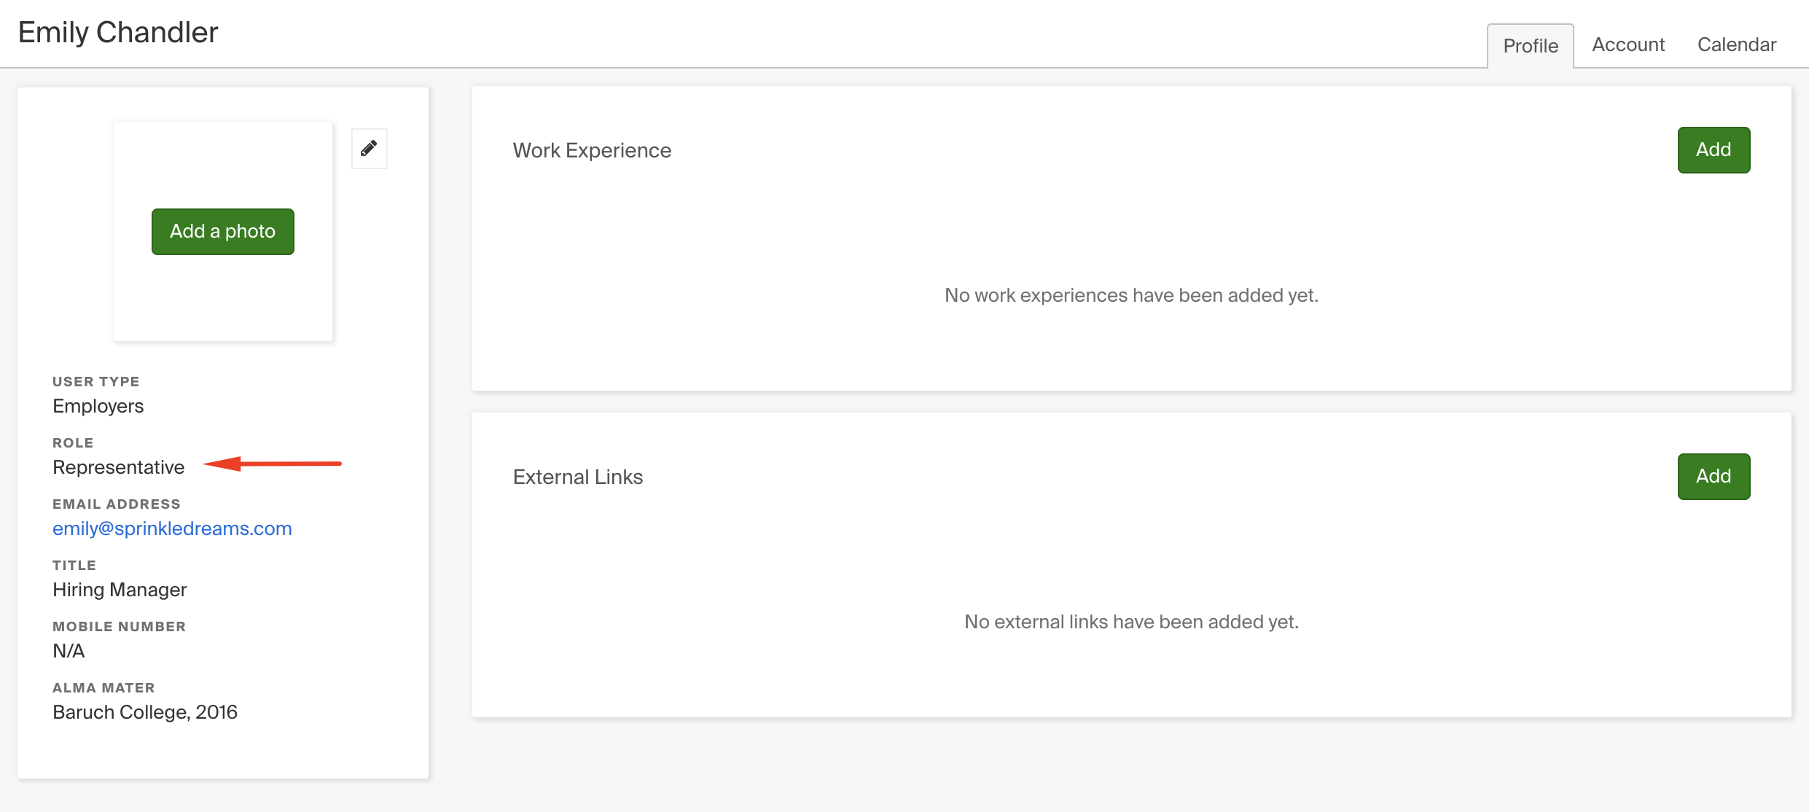The image size is (1809, 812).
Task: Switch to the Account tab
Action: click(1628, 45)
